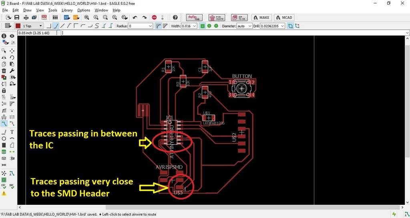Screen dimensions: 410x218
Task: Click the Save floppy disk icon
Action: [x=17, y=18]
